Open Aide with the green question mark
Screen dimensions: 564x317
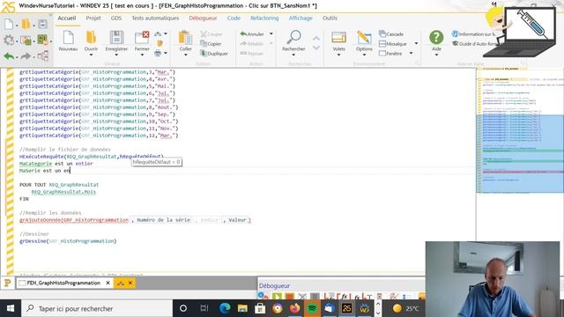pos(436,37)
